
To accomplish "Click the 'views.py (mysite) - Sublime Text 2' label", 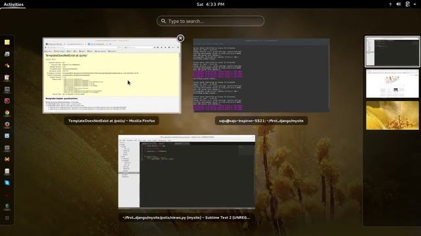I will tap(186, 218).
